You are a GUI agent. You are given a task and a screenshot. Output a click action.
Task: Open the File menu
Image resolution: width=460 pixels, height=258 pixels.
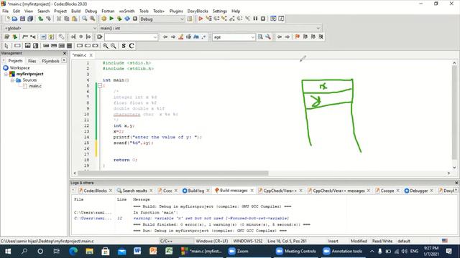point(5,11)
